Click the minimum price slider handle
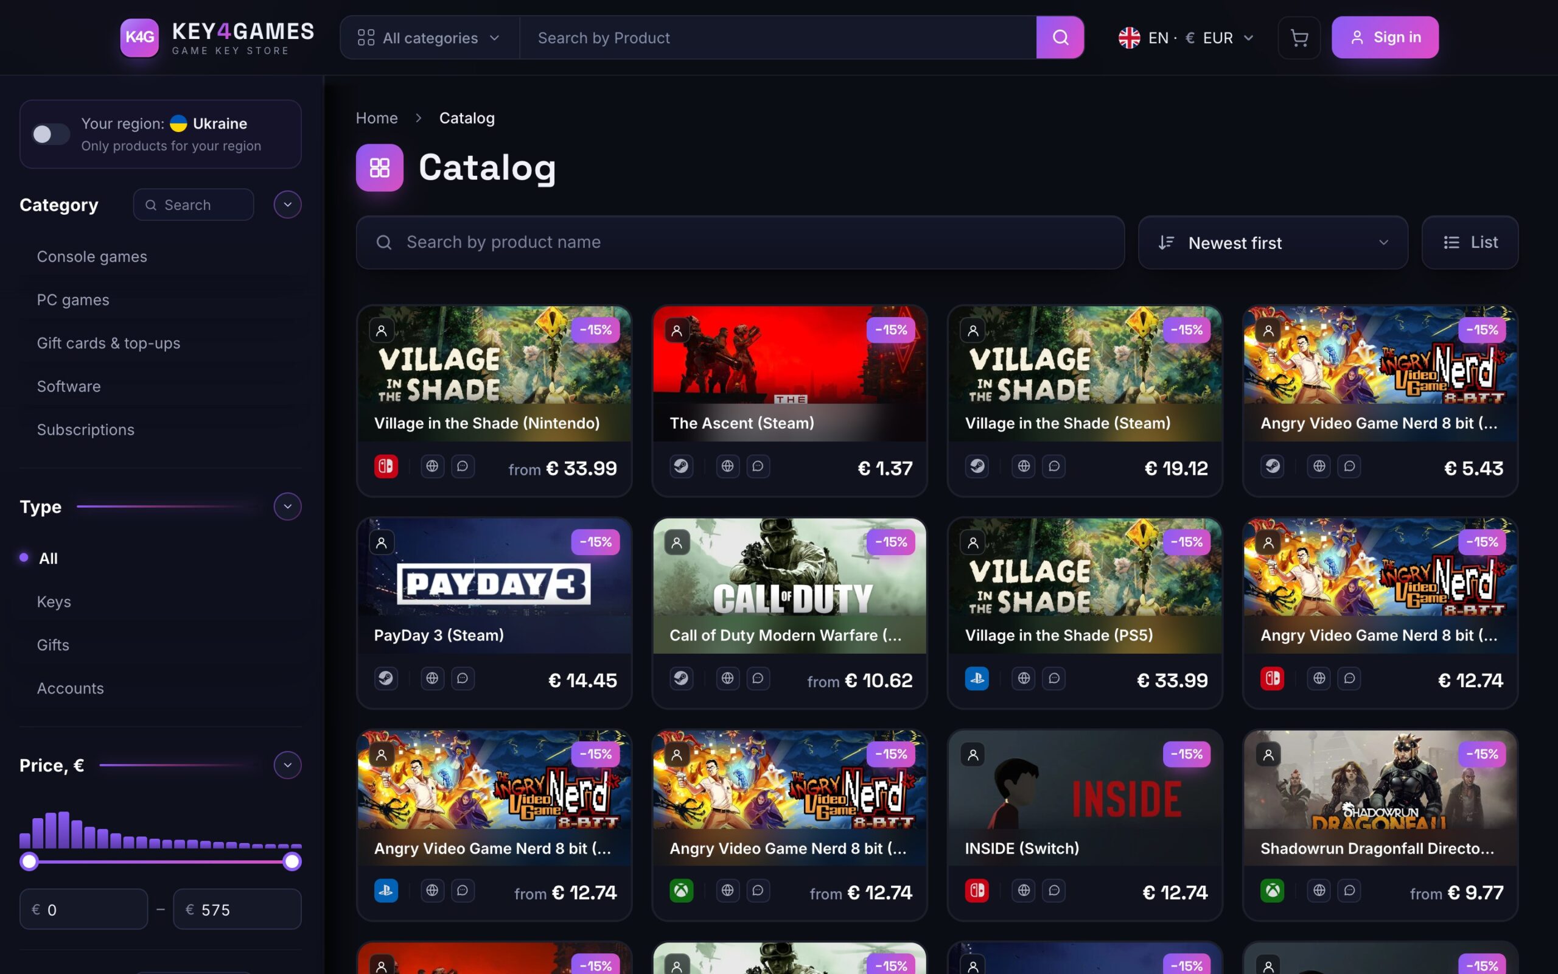 (29, 861)
